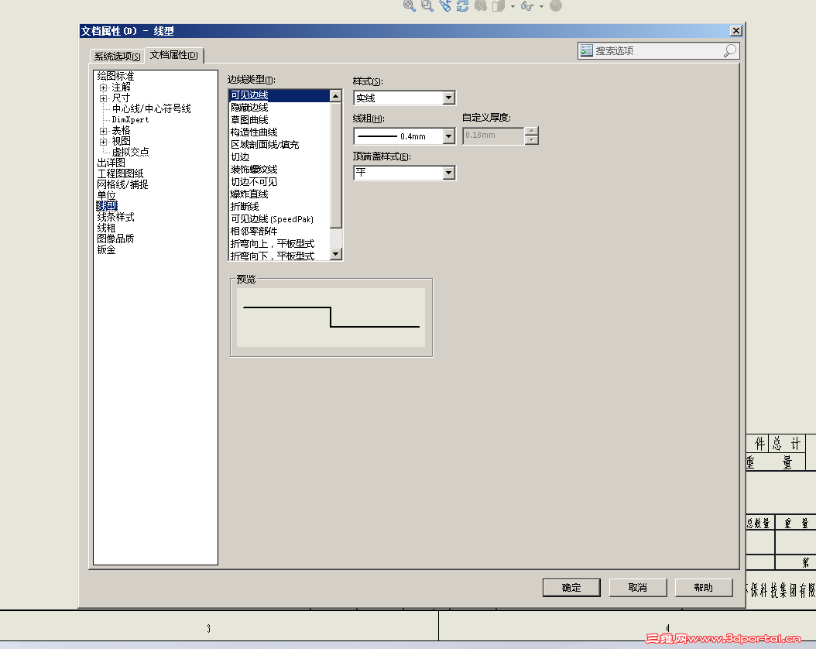
Task: Click the grayed 3D drawing view icon
Action: (x=481, y=5)
